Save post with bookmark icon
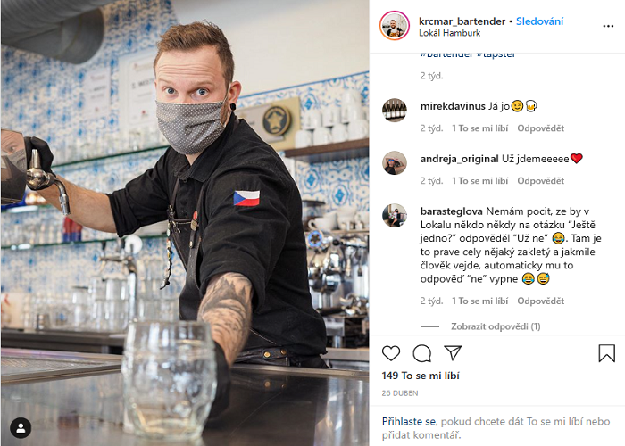 click(x=606, y=353)
